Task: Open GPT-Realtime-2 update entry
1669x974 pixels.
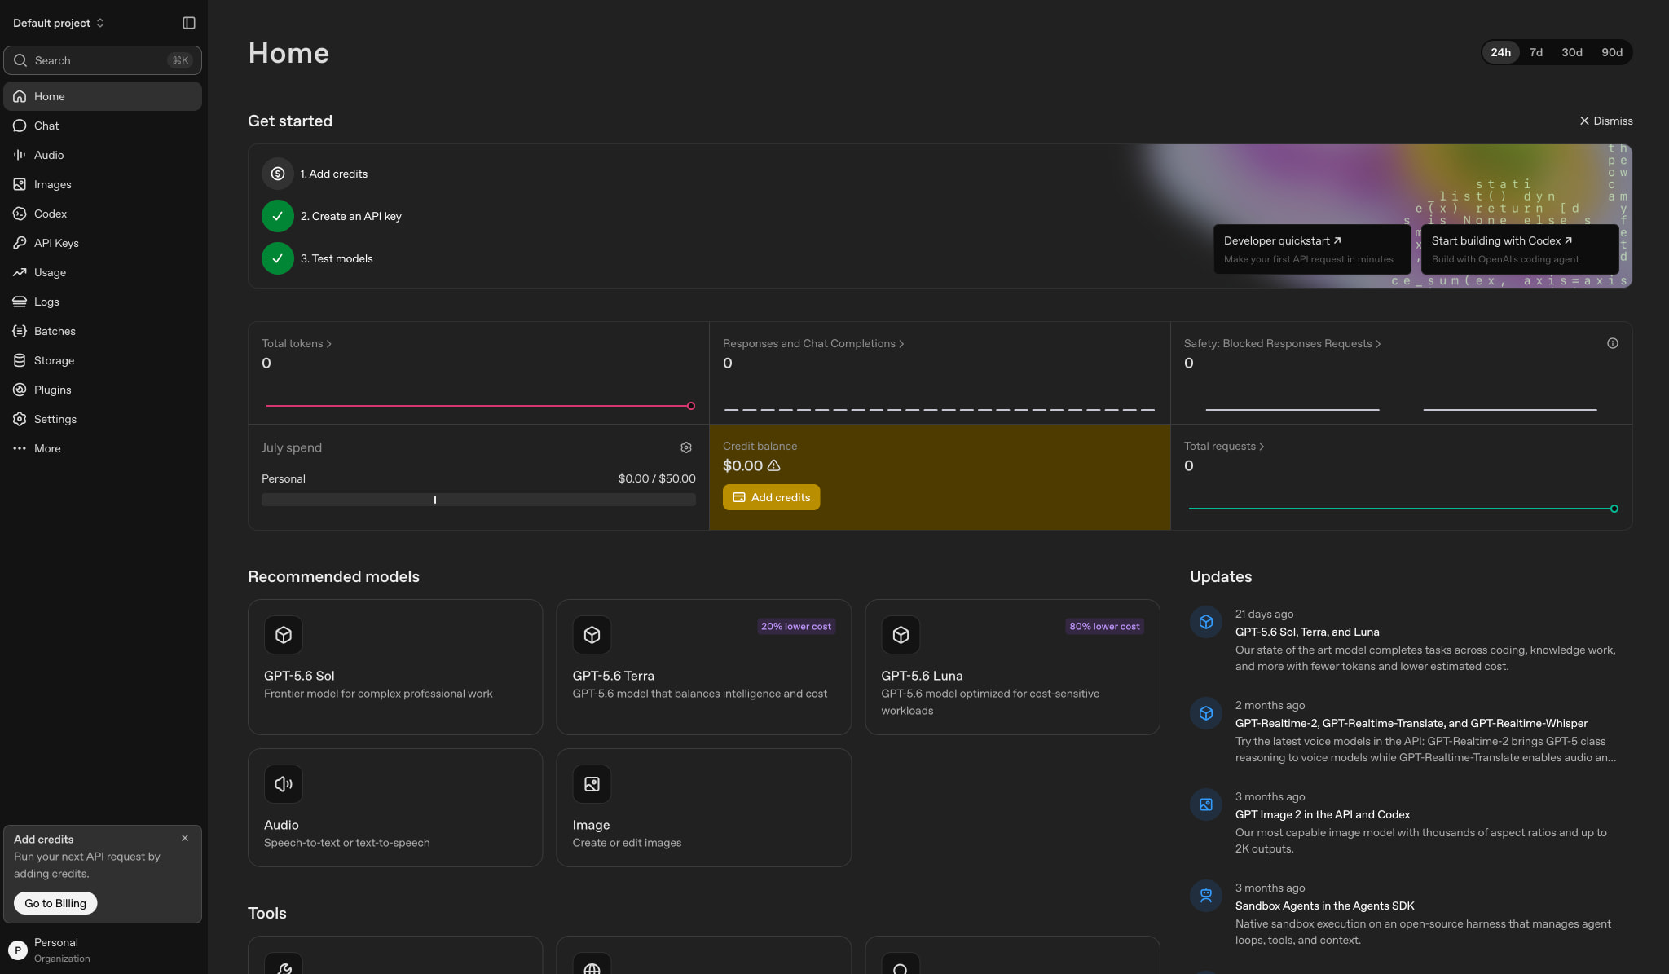Action: (x=1411, y=724)
